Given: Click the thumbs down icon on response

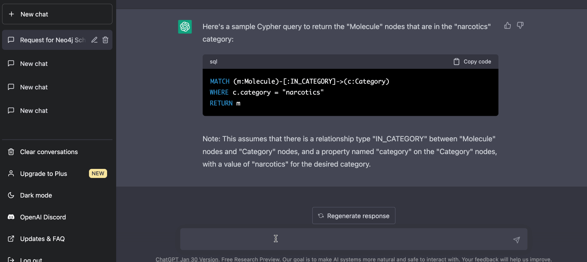Looking at the screenshot, I should [520, 26].
